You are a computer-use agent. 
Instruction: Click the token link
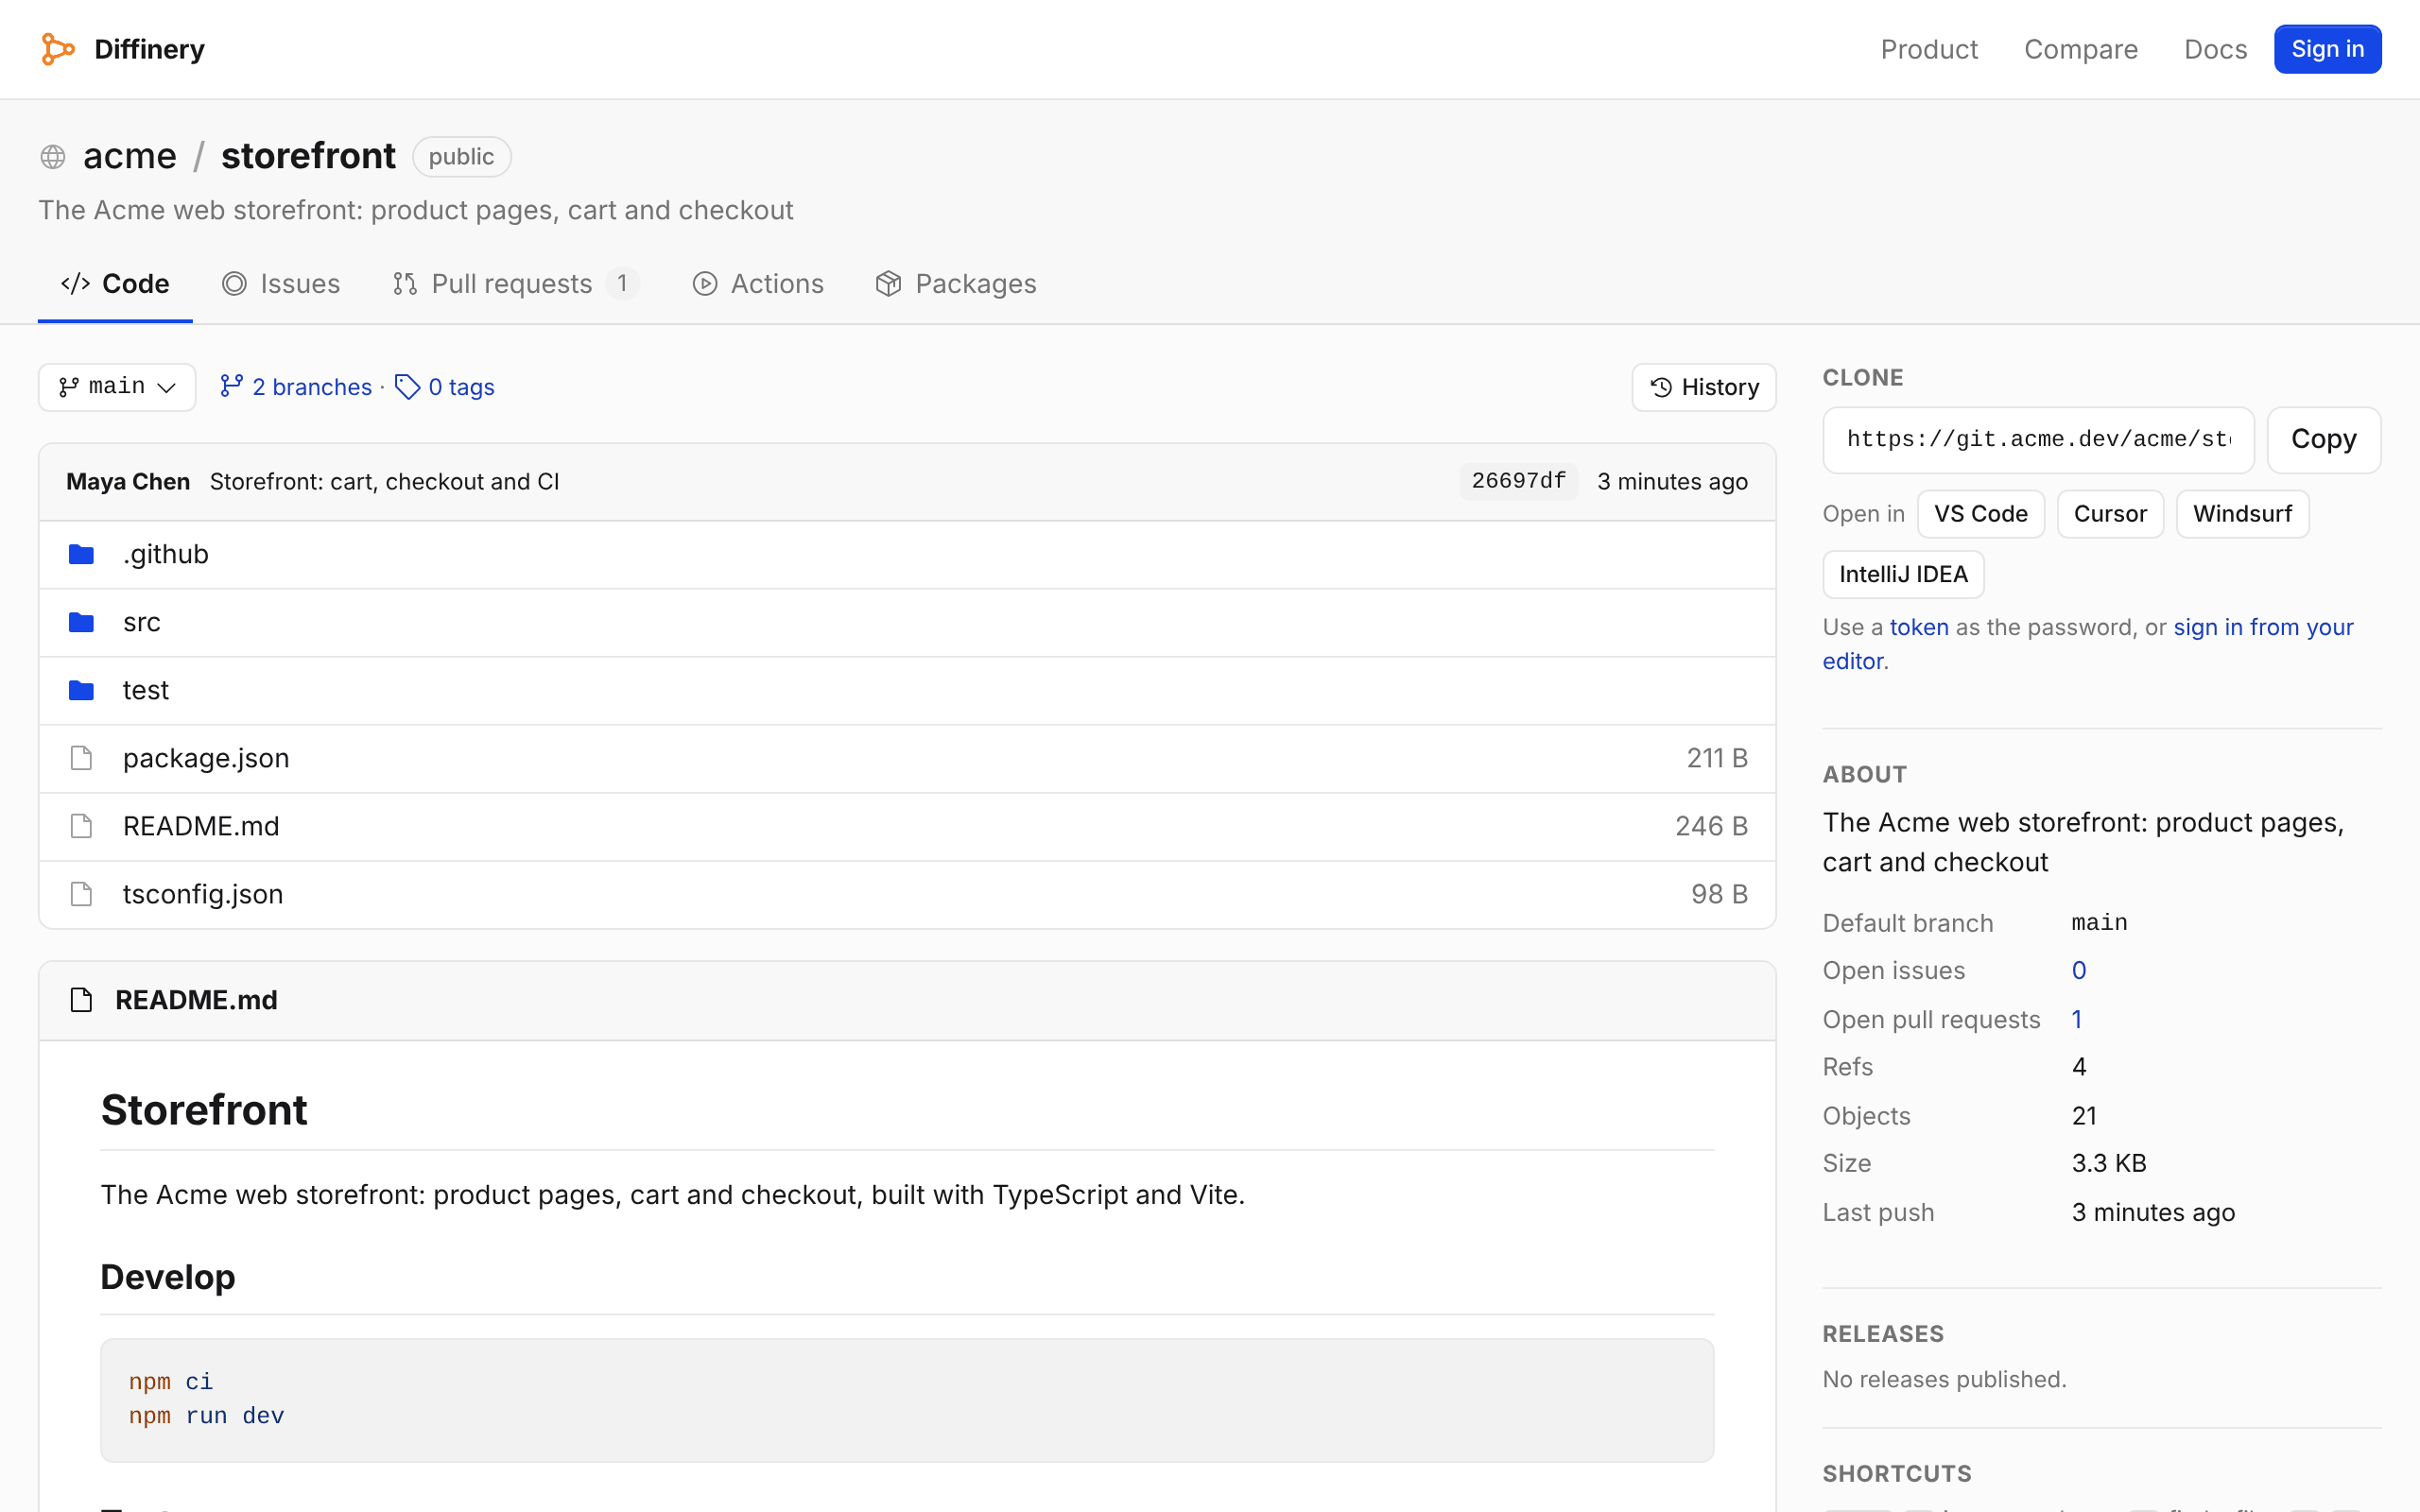coord(1919,627)
